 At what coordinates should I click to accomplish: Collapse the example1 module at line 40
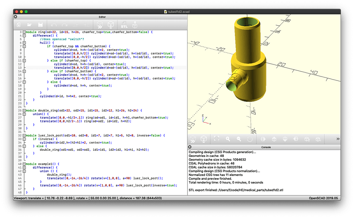(x=24, y=164)
